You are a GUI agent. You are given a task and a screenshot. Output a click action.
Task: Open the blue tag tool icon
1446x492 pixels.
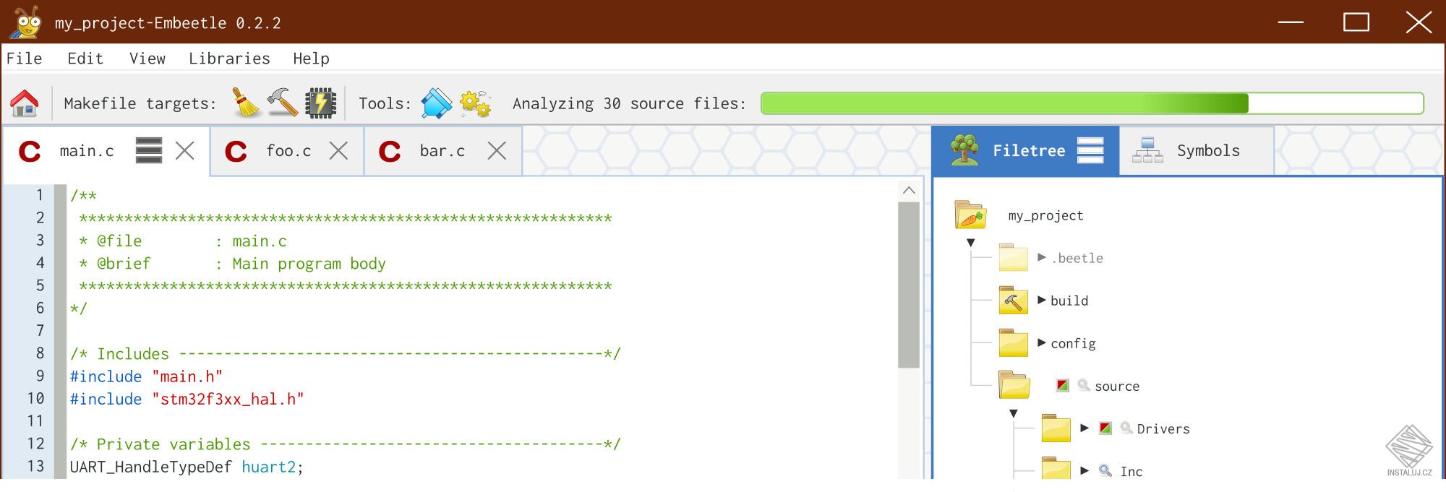point(436,103)
